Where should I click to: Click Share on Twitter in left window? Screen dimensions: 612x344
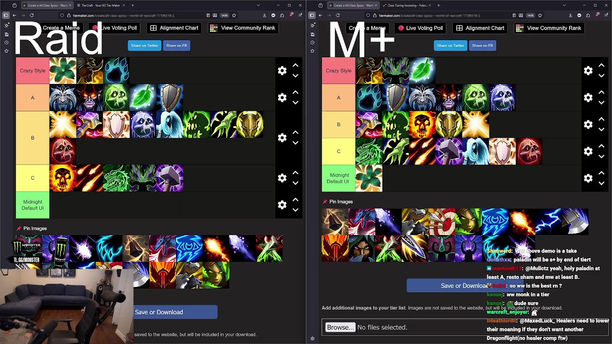click(x=144, y=45)
